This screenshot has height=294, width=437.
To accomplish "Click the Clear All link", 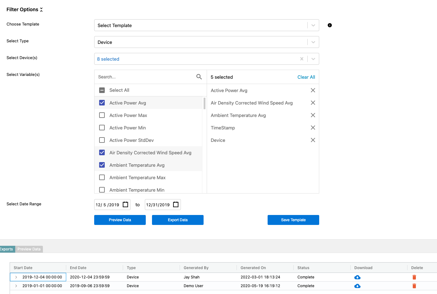I will point(306,77).
